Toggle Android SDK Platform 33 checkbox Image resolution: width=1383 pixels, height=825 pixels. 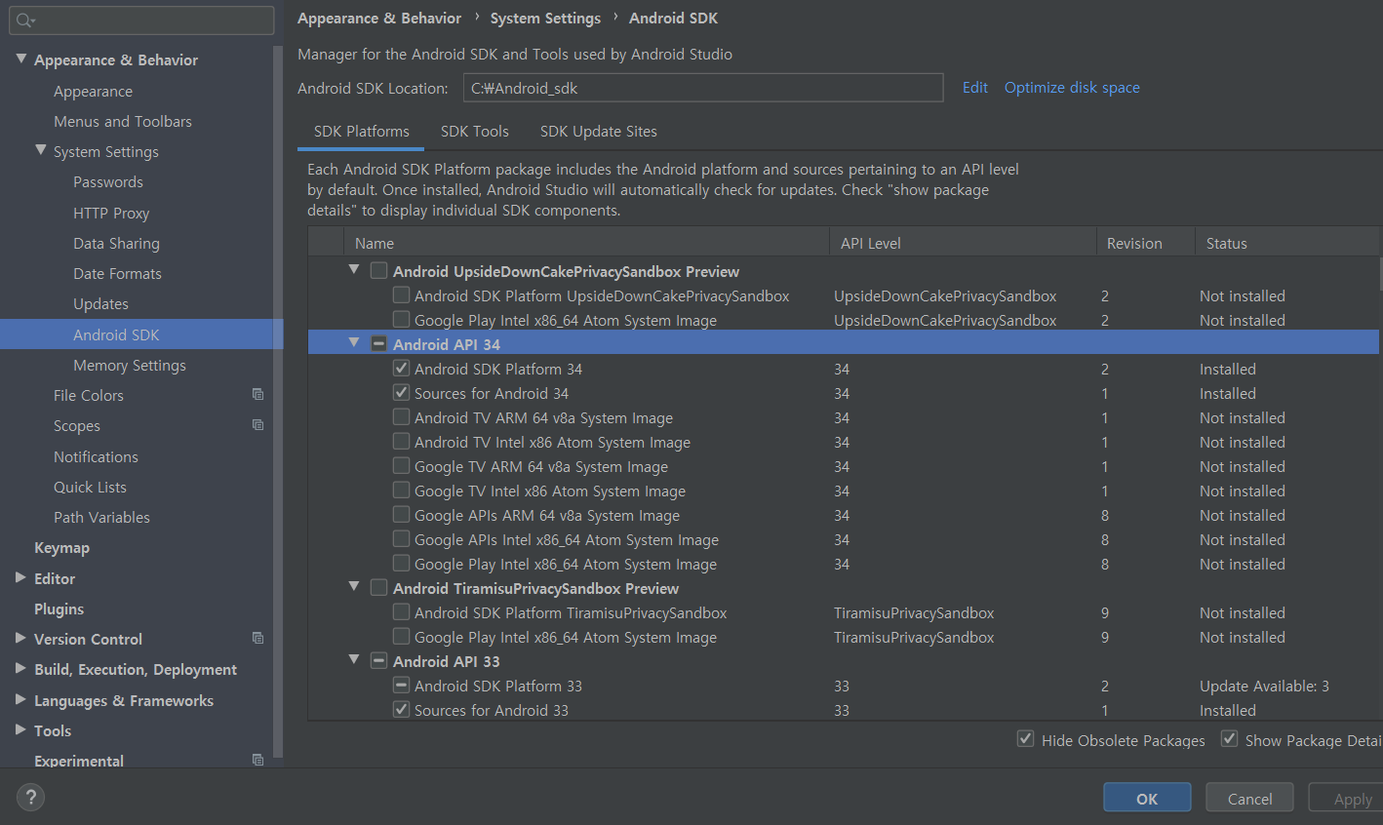click(x=401, y=685)
